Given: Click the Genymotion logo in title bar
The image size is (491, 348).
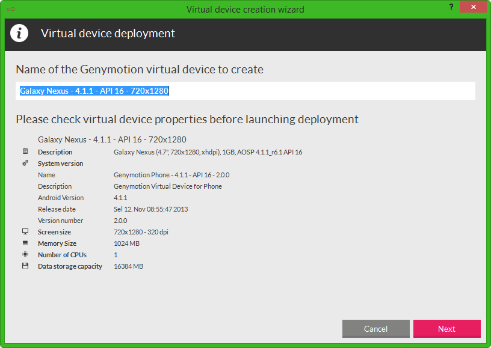Looking at the screenshot, I should (11, 9).
